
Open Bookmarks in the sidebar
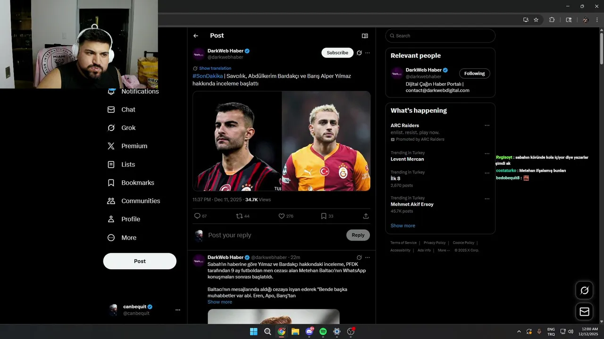[x=131, y=183]
